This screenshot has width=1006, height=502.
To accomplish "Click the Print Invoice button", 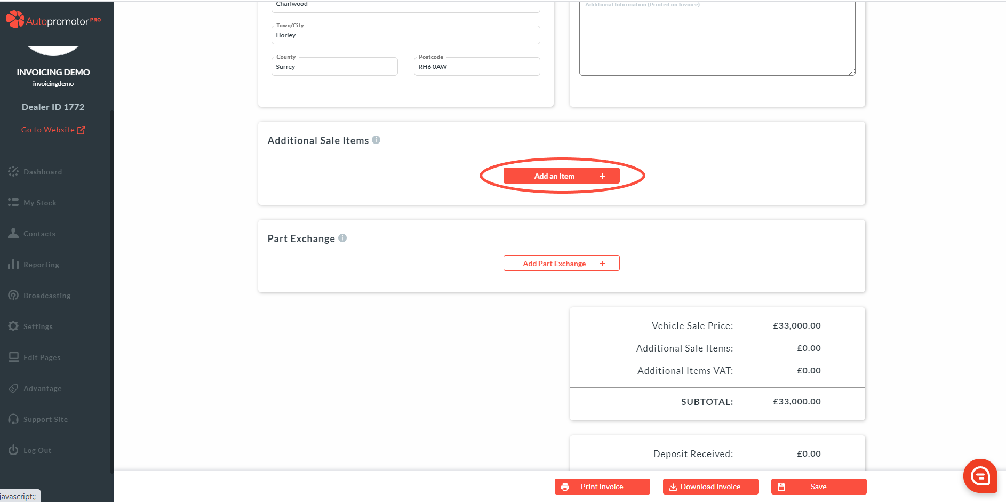I will point(602,487).
